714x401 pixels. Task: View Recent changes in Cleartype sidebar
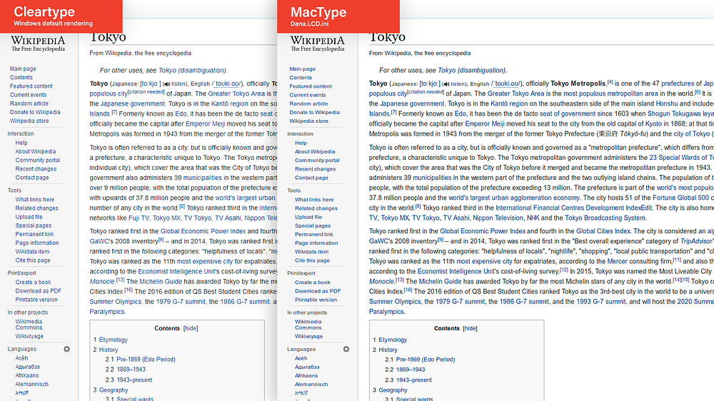36,168
